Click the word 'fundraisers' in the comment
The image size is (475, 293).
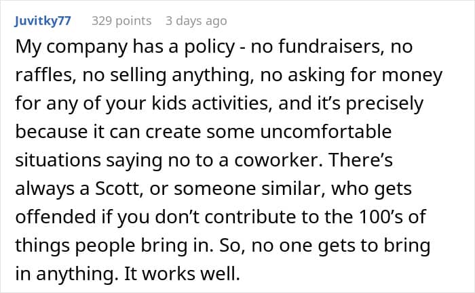coord(328,49)
